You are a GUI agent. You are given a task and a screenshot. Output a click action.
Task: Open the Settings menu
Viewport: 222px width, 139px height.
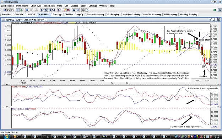[93, 6]
